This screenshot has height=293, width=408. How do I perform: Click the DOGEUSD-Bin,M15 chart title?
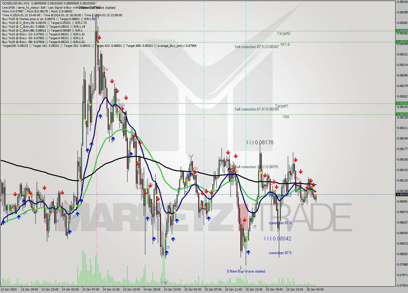pyautogui.click(x=15, y=4)
